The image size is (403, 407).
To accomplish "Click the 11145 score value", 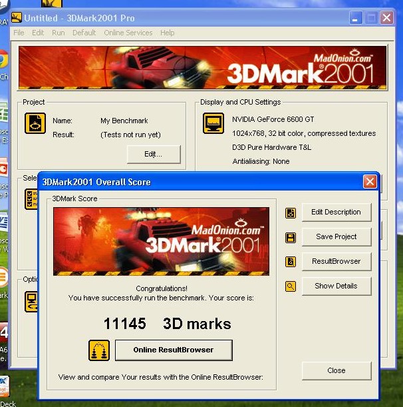I will tap(124, 324).
